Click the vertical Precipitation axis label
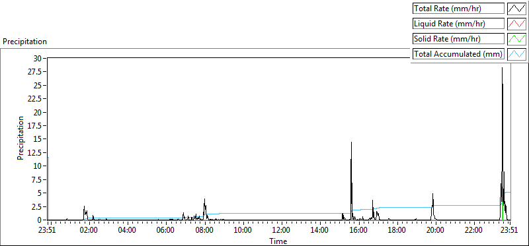The height and width of the screenshot is (246, 529). (20, 138)
